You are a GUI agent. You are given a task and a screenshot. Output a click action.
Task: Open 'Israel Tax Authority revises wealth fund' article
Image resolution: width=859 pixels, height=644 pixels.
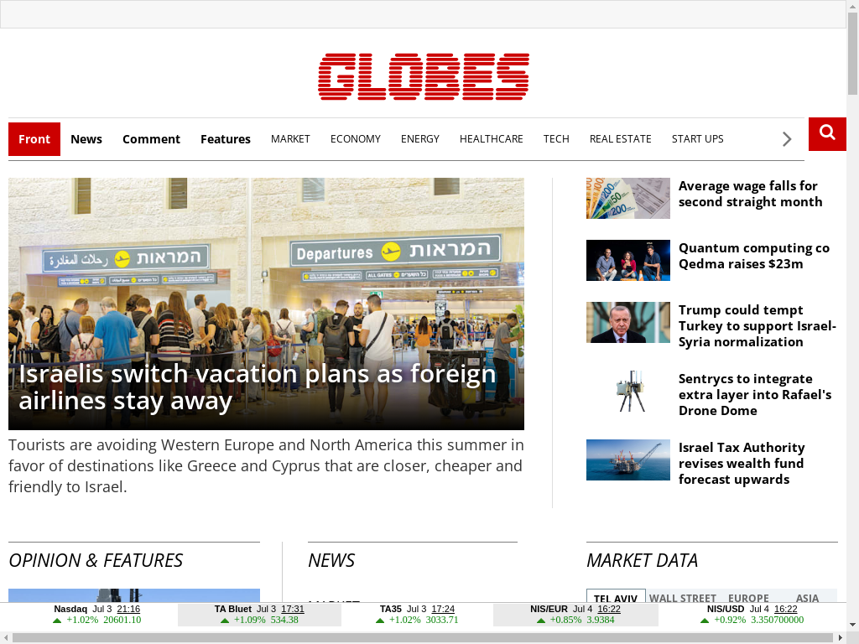pyautogui.click(x=742, y=463)
